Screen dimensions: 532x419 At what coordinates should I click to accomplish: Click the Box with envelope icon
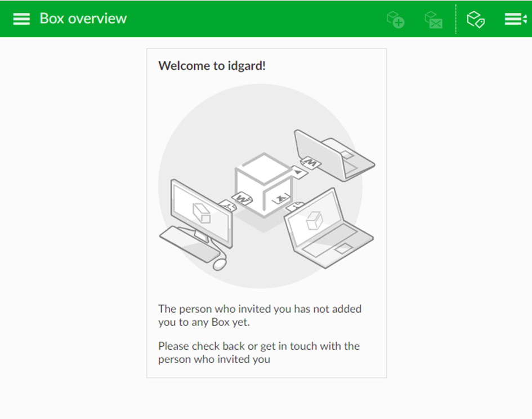[433, 20]
